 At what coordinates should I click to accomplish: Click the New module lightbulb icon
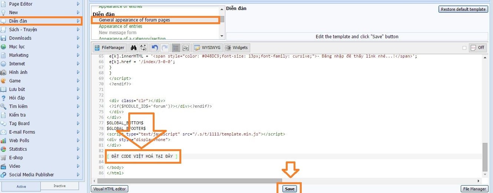click(x=3, y=12)
